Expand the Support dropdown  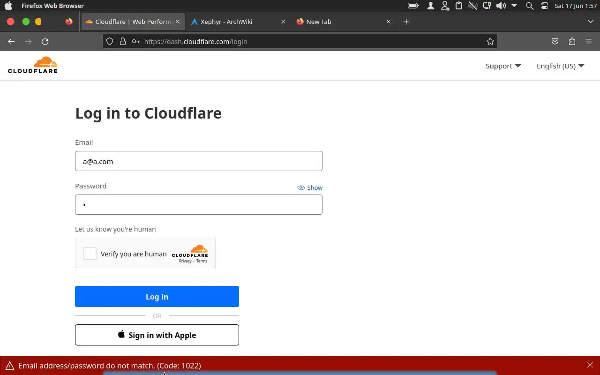pos(503,66)
